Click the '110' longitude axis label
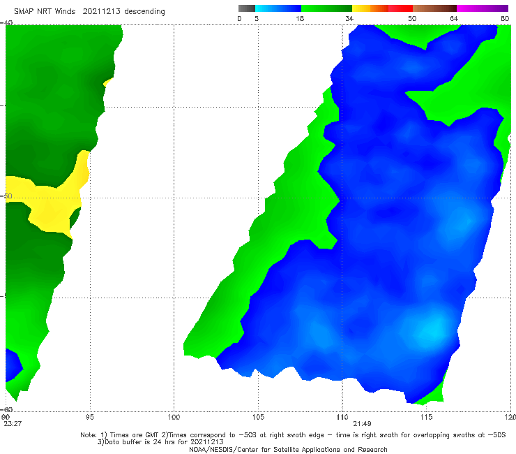Image resolution: width=516 pixels, height=454 pixels. click(342, 418)
